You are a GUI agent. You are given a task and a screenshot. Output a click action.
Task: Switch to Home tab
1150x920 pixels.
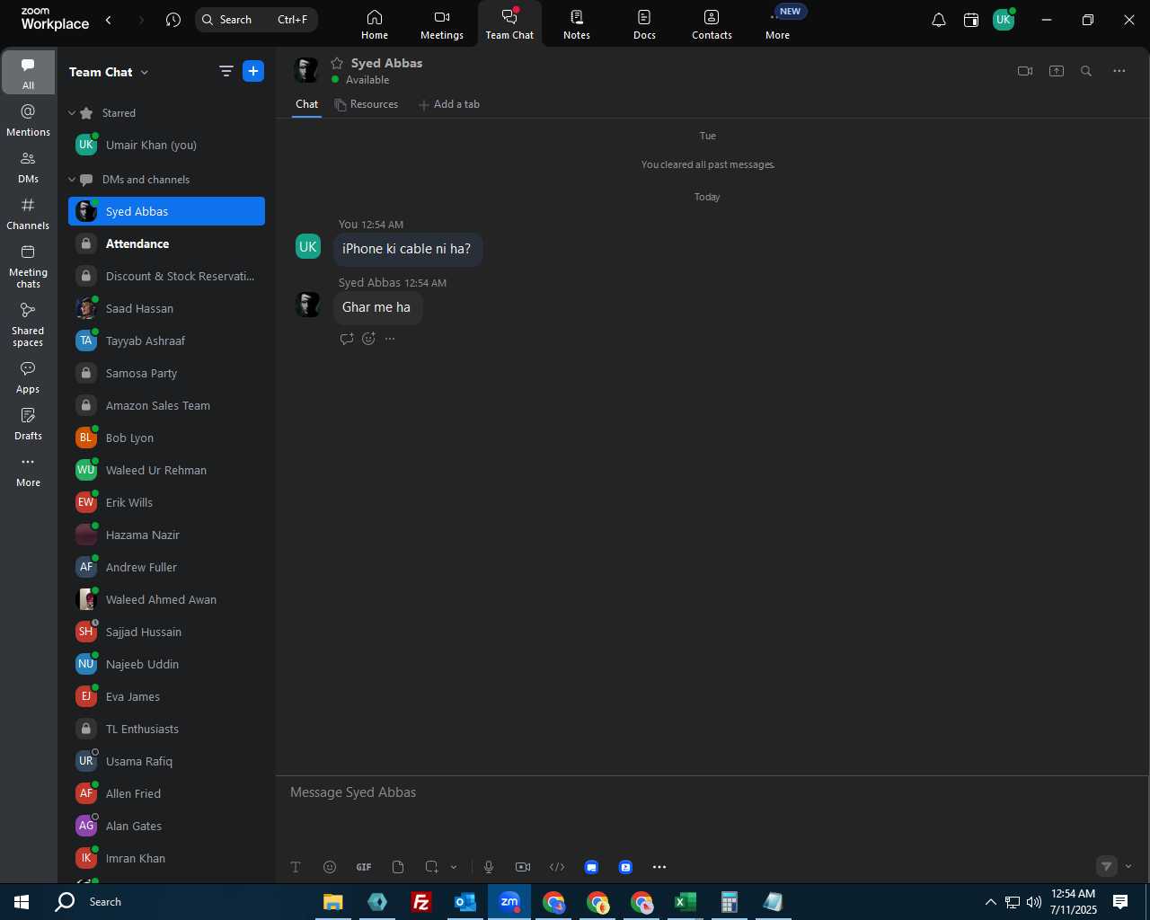[375, 24]
